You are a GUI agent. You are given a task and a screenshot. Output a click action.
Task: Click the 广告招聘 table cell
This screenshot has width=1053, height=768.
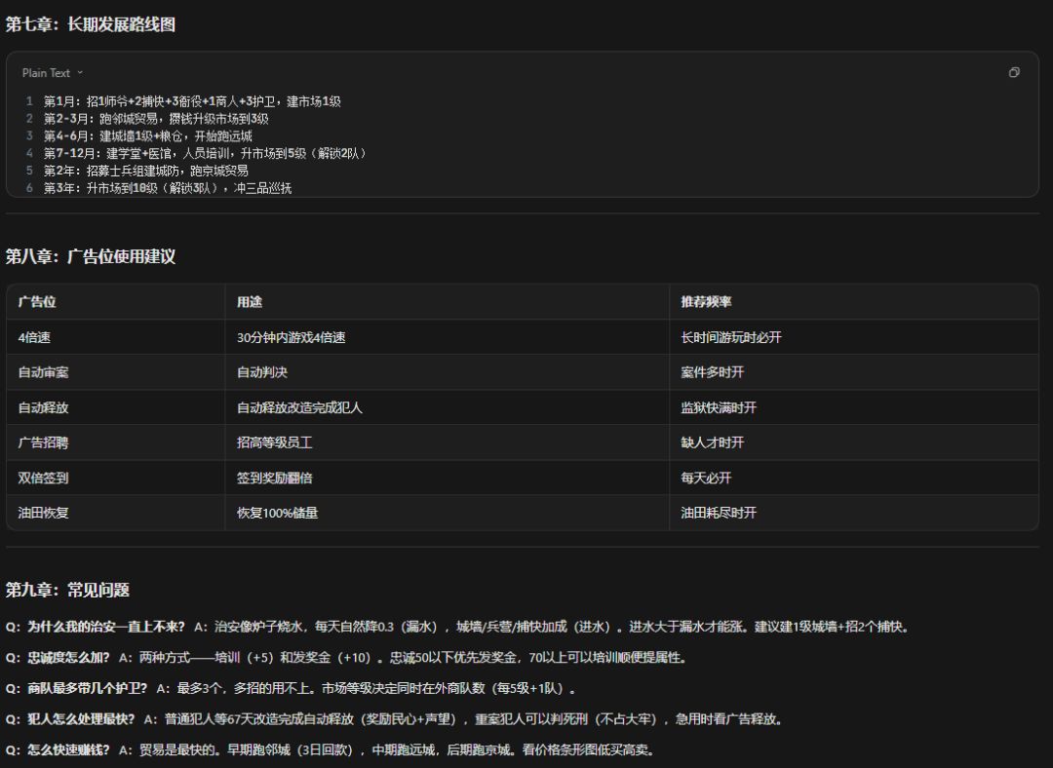(115, 442)
